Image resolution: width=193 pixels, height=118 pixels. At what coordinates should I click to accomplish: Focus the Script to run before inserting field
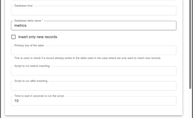coord(94,71)
